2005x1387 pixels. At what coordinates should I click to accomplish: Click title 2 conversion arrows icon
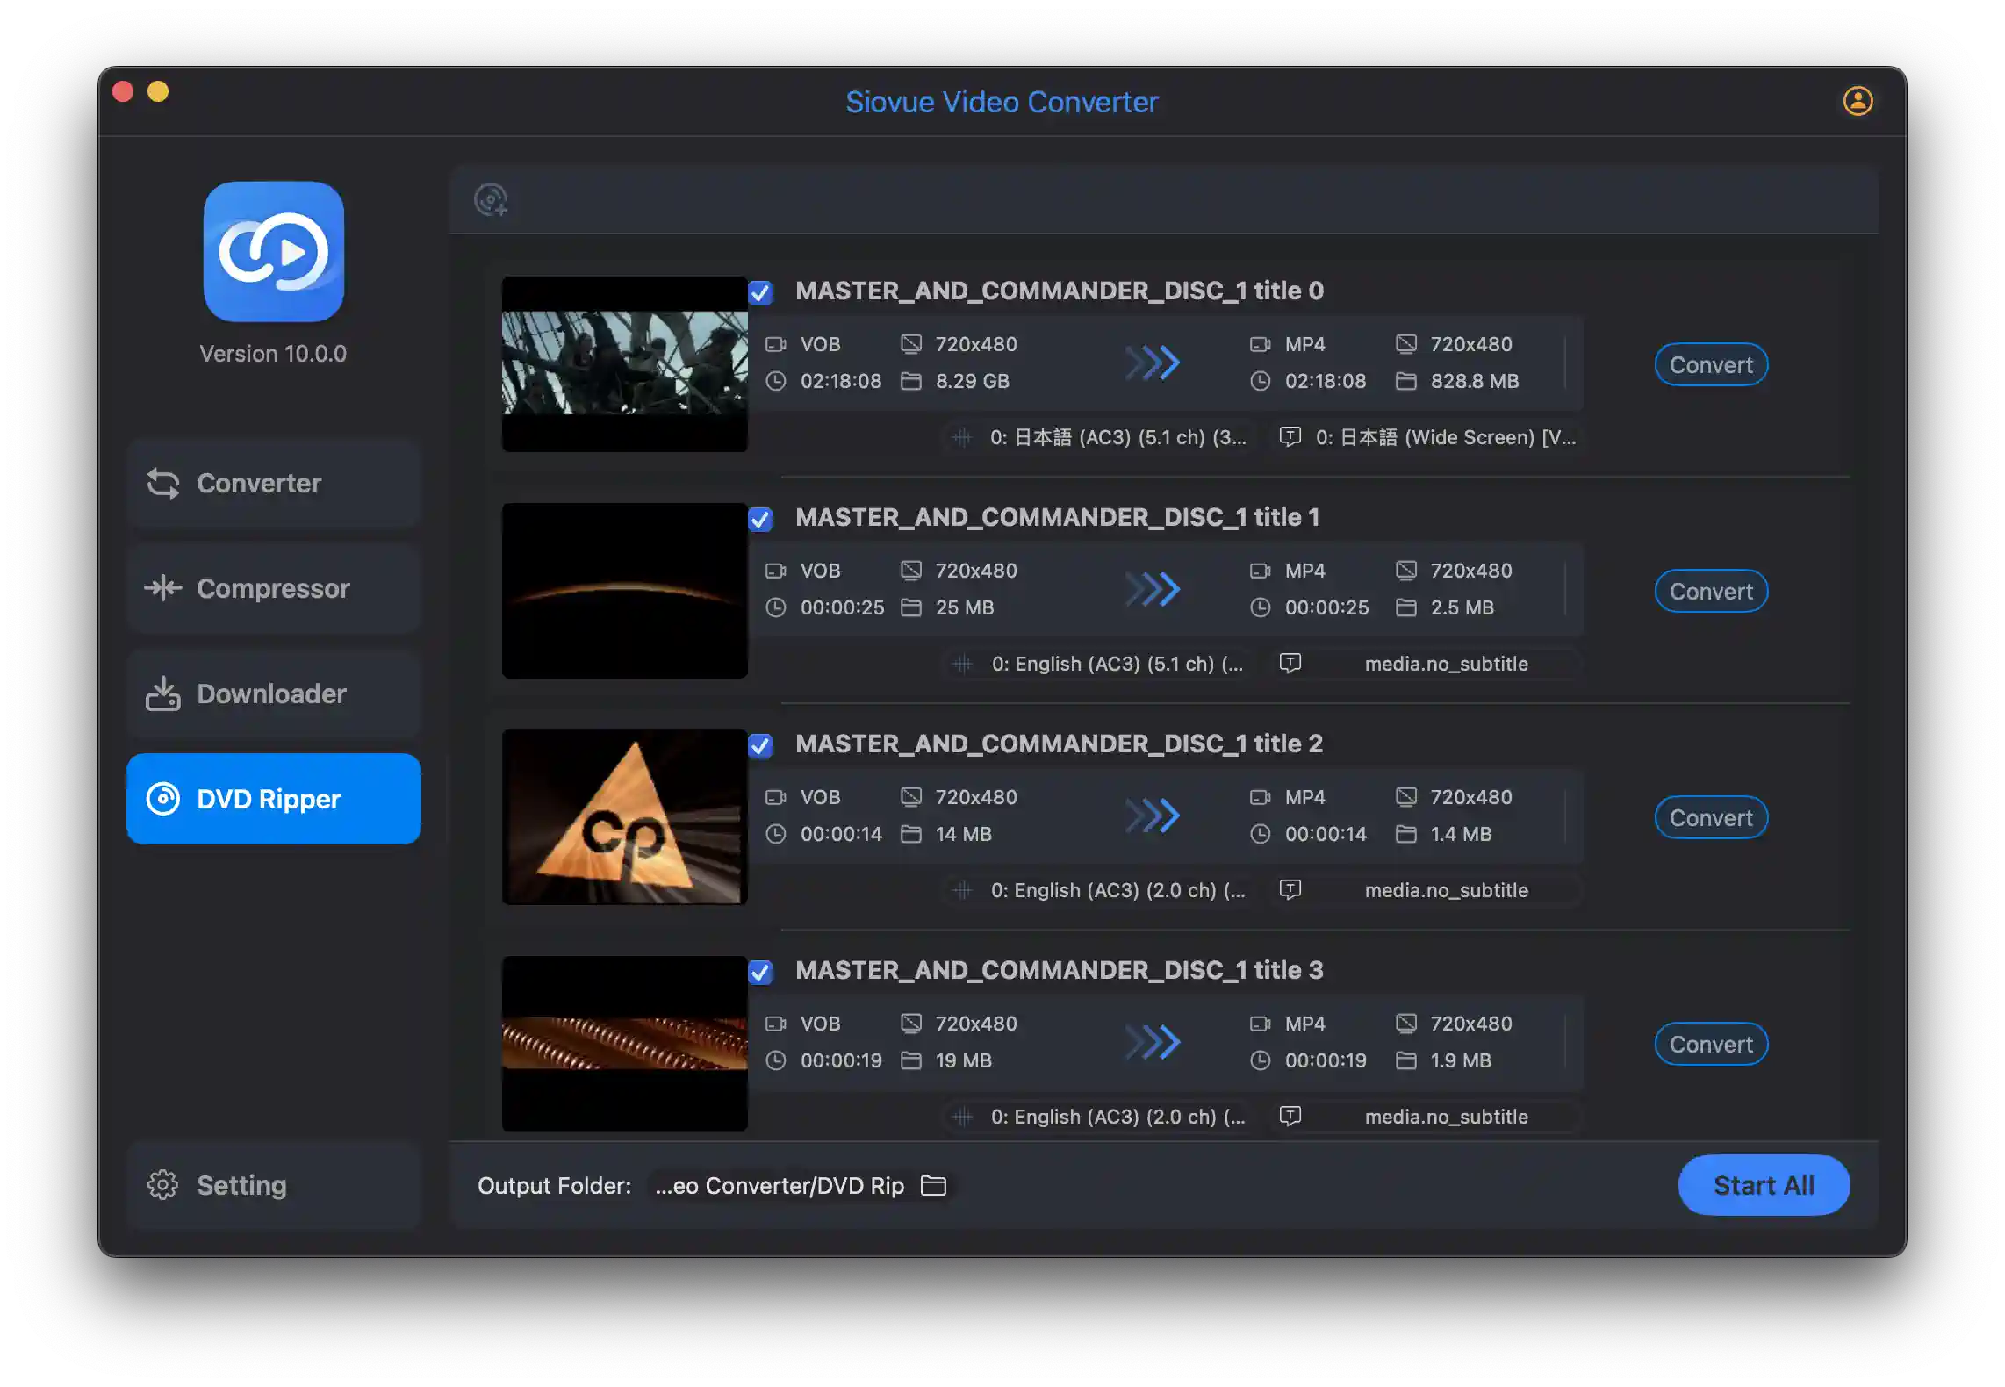1153,816
